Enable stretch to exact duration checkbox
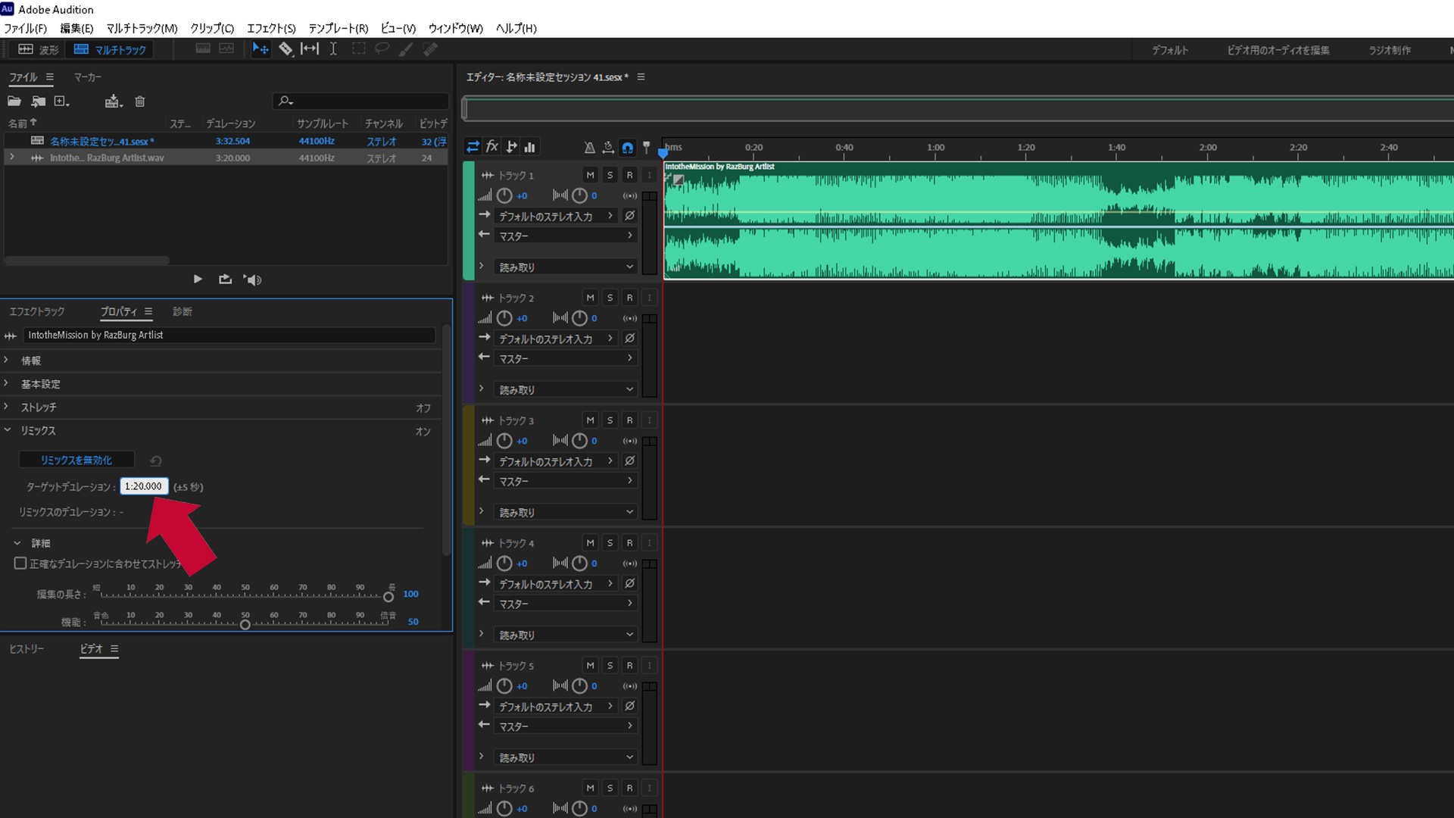 click(x=20, y=564)
